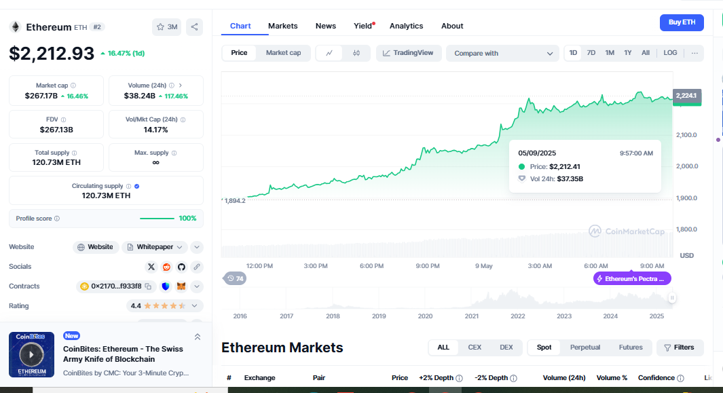Show CEX markets only
Screen dimensions: 723x393
click(x=475, y=348)
